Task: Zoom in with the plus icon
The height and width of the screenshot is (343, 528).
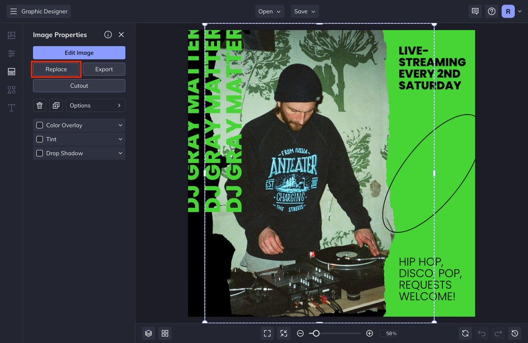Action: [x=369, y=334]
